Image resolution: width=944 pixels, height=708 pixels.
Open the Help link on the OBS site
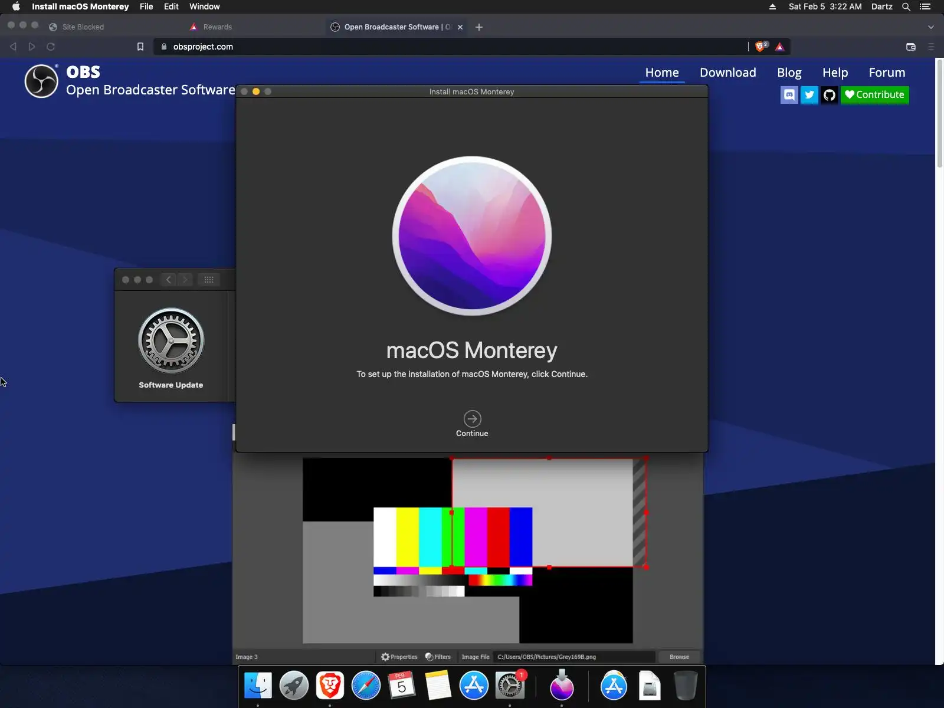[835, 73]
